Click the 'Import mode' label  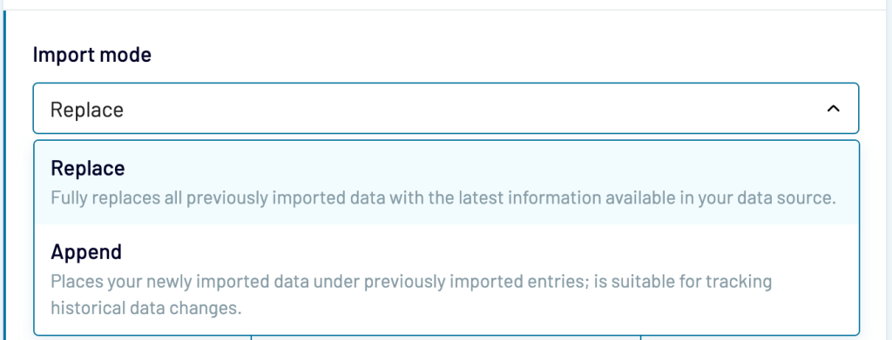coord(92,55)
